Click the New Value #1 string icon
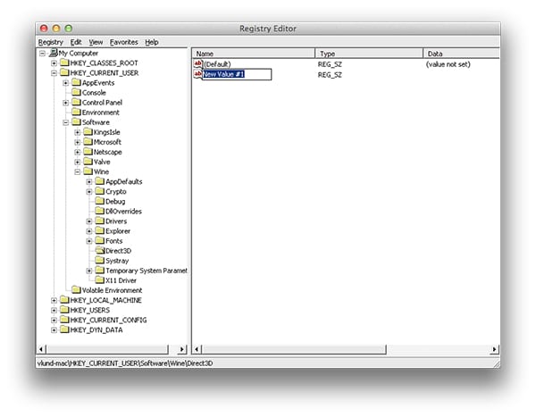The height and width of the screenshot is (417, 536). coord(197,74)
